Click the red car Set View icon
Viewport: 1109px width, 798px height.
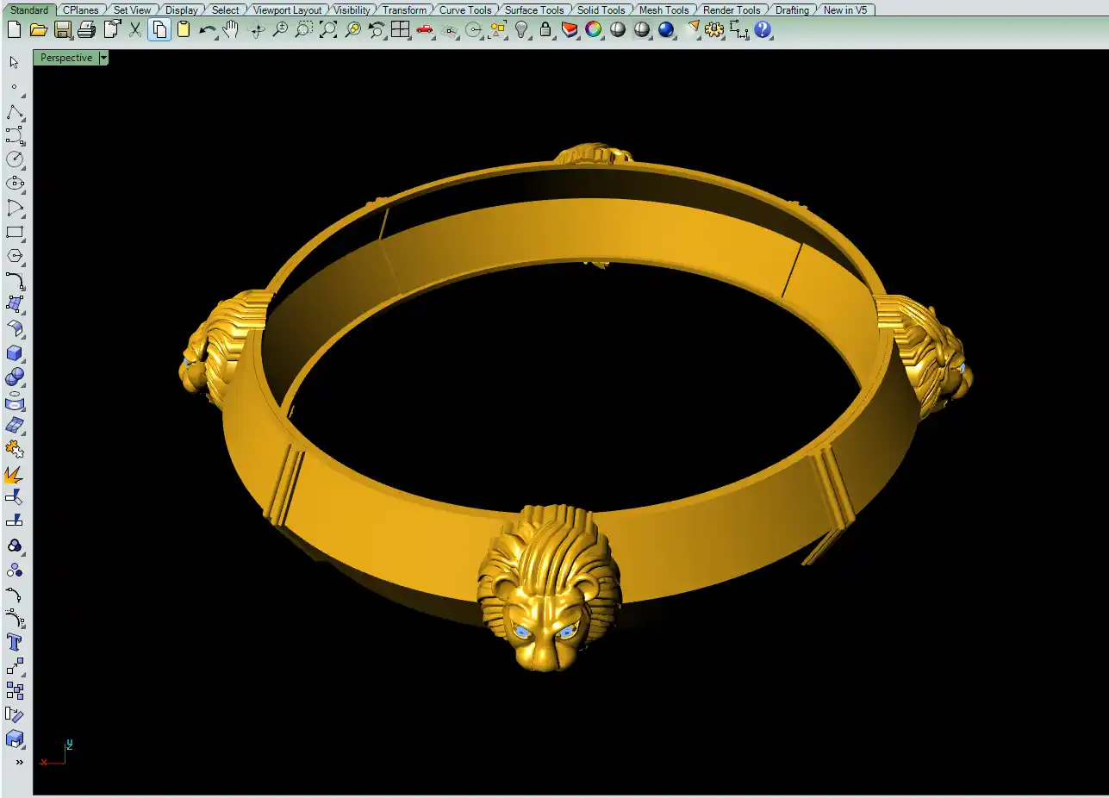click(x=425, y=29)
